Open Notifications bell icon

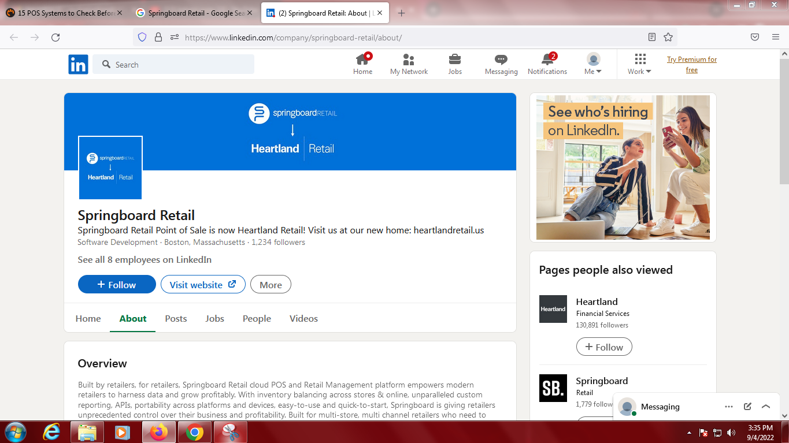coord(547,64)
